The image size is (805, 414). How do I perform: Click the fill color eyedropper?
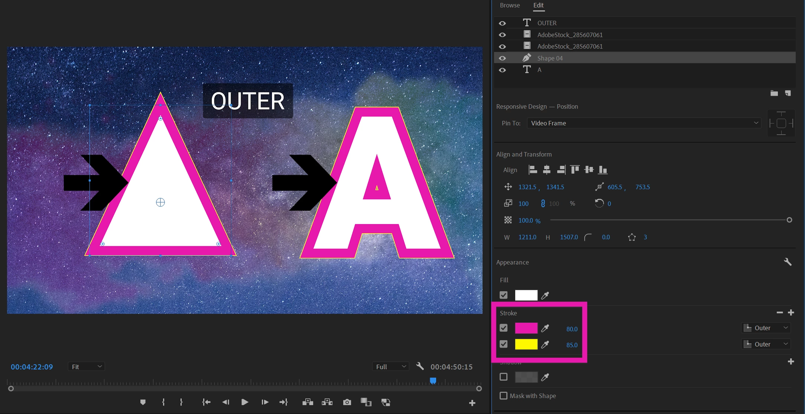point(545,295)
